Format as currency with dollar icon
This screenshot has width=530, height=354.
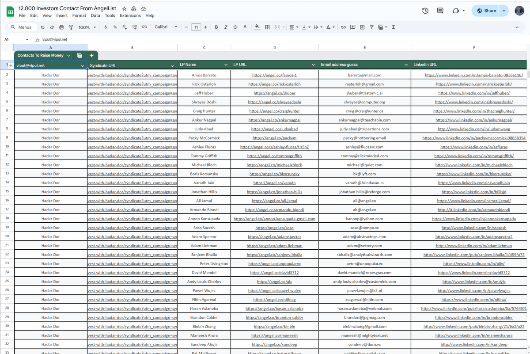tap(106, 27)
